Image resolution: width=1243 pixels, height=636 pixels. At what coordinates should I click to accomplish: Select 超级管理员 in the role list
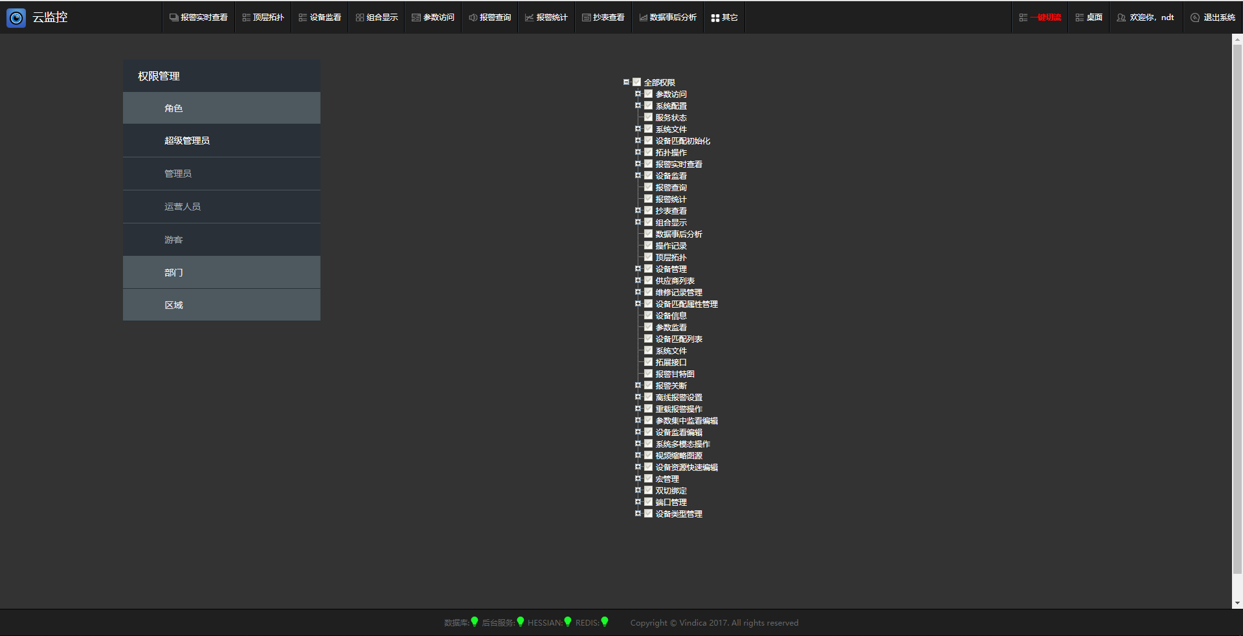(x=187, y=141)
